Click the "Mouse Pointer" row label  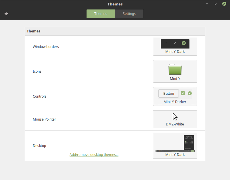click(x=44, y=119)
